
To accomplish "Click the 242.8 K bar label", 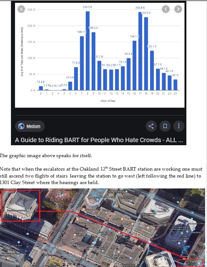I will click(x=140, y=8).
